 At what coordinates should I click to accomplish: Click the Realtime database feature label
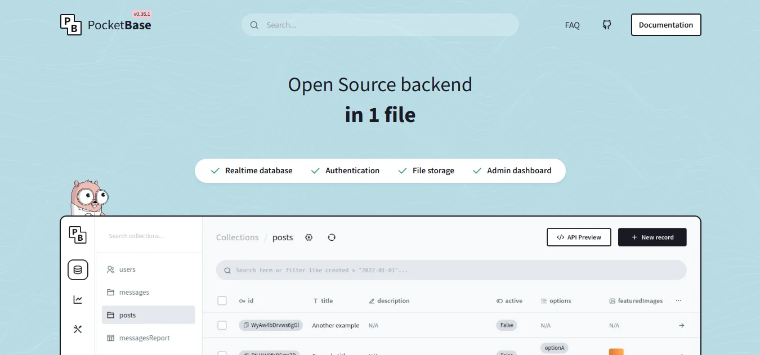tap(259, 170)
